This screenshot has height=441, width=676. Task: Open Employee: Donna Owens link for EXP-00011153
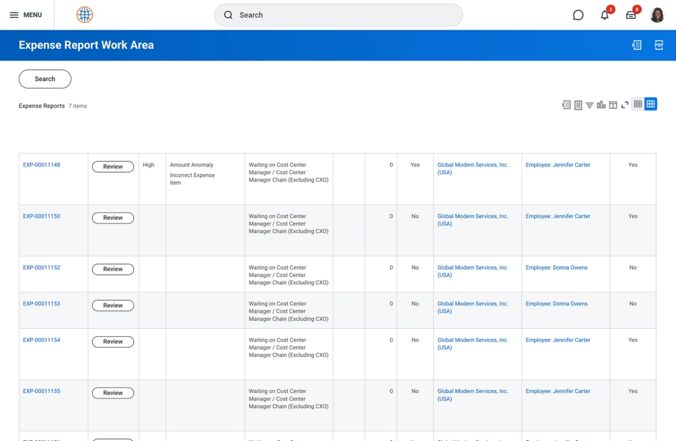tap(556, 304)
